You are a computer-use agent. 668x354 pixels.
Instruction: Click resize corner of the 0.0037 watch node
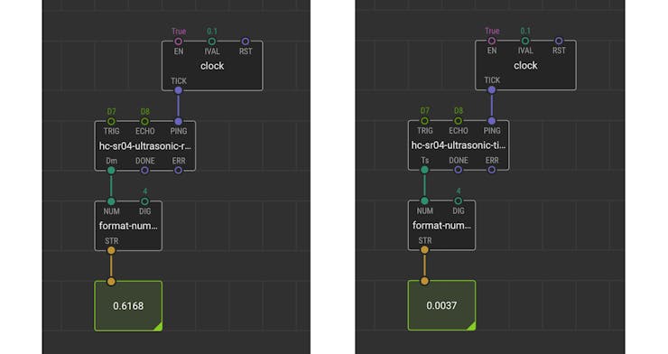[x=471, y=326]
